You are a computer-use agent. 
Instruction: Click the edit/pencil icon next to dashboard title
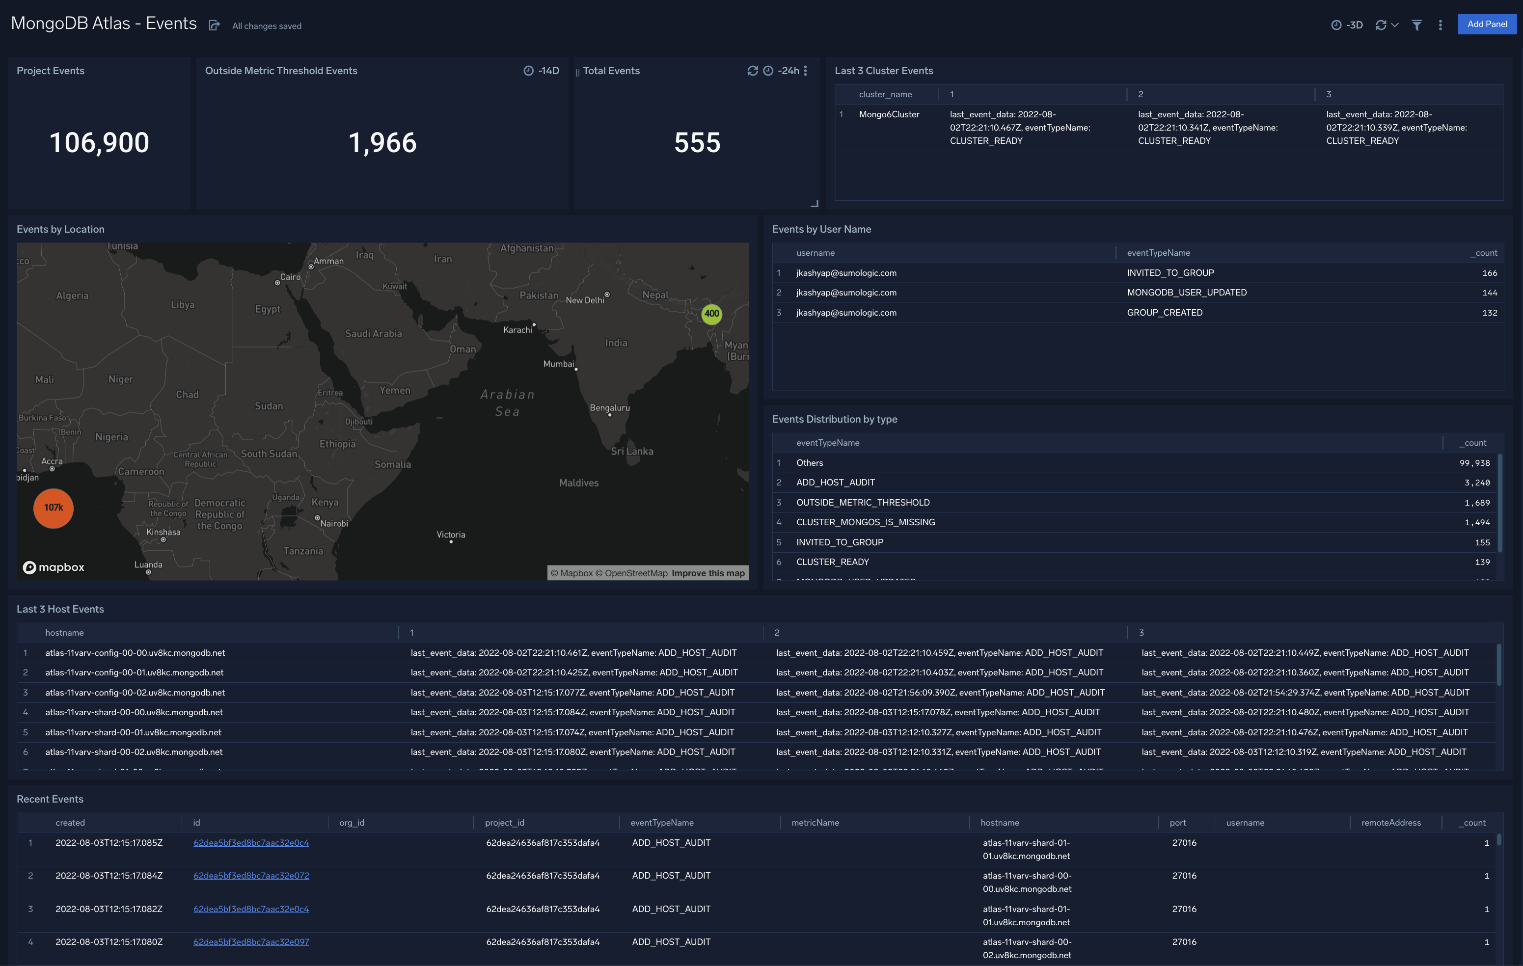213,25
